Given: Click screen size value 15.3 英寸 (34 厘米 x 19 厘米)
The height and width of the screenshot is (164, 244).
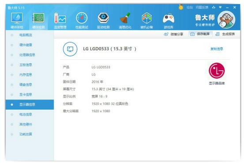Looking at the screenshot, I should point(113,89).
